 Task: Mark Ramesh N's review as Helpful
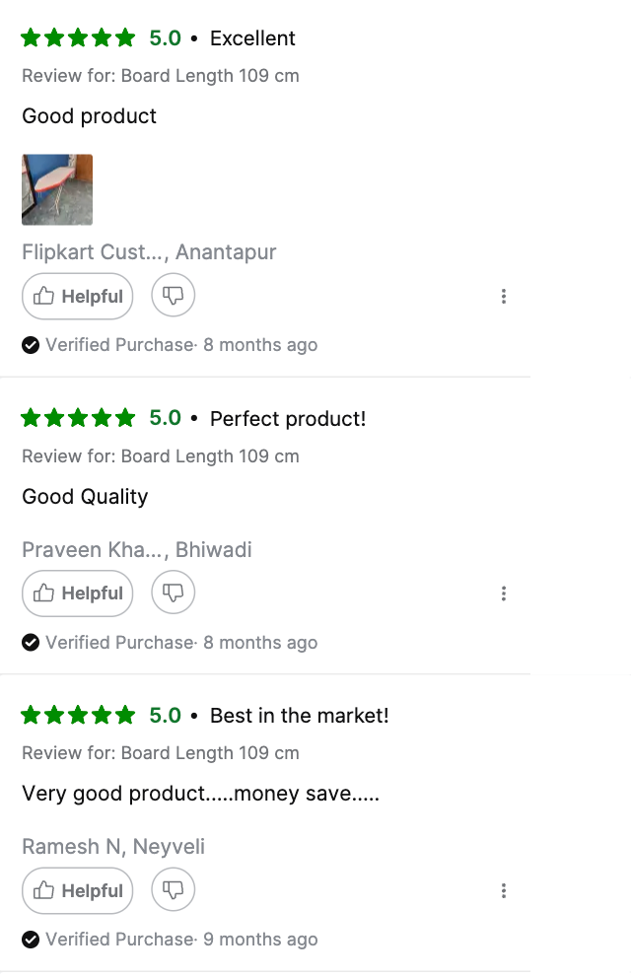click(x=78, y=891)
